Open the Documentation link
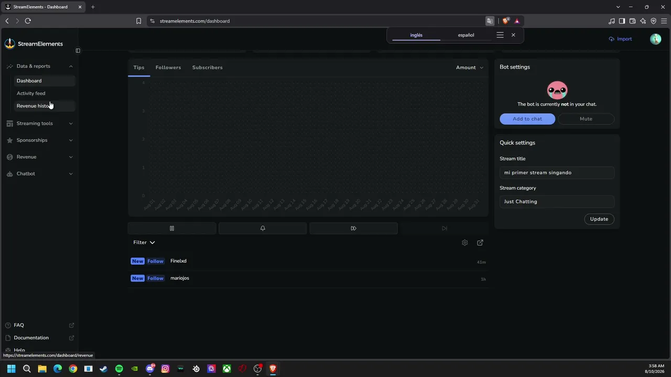The height and width of the screenshot is (377, 671). tap(40, 338)
